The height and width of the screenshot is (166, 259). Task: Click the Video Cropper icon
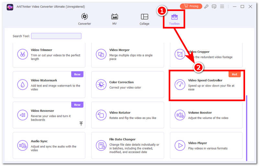point(180,54)
